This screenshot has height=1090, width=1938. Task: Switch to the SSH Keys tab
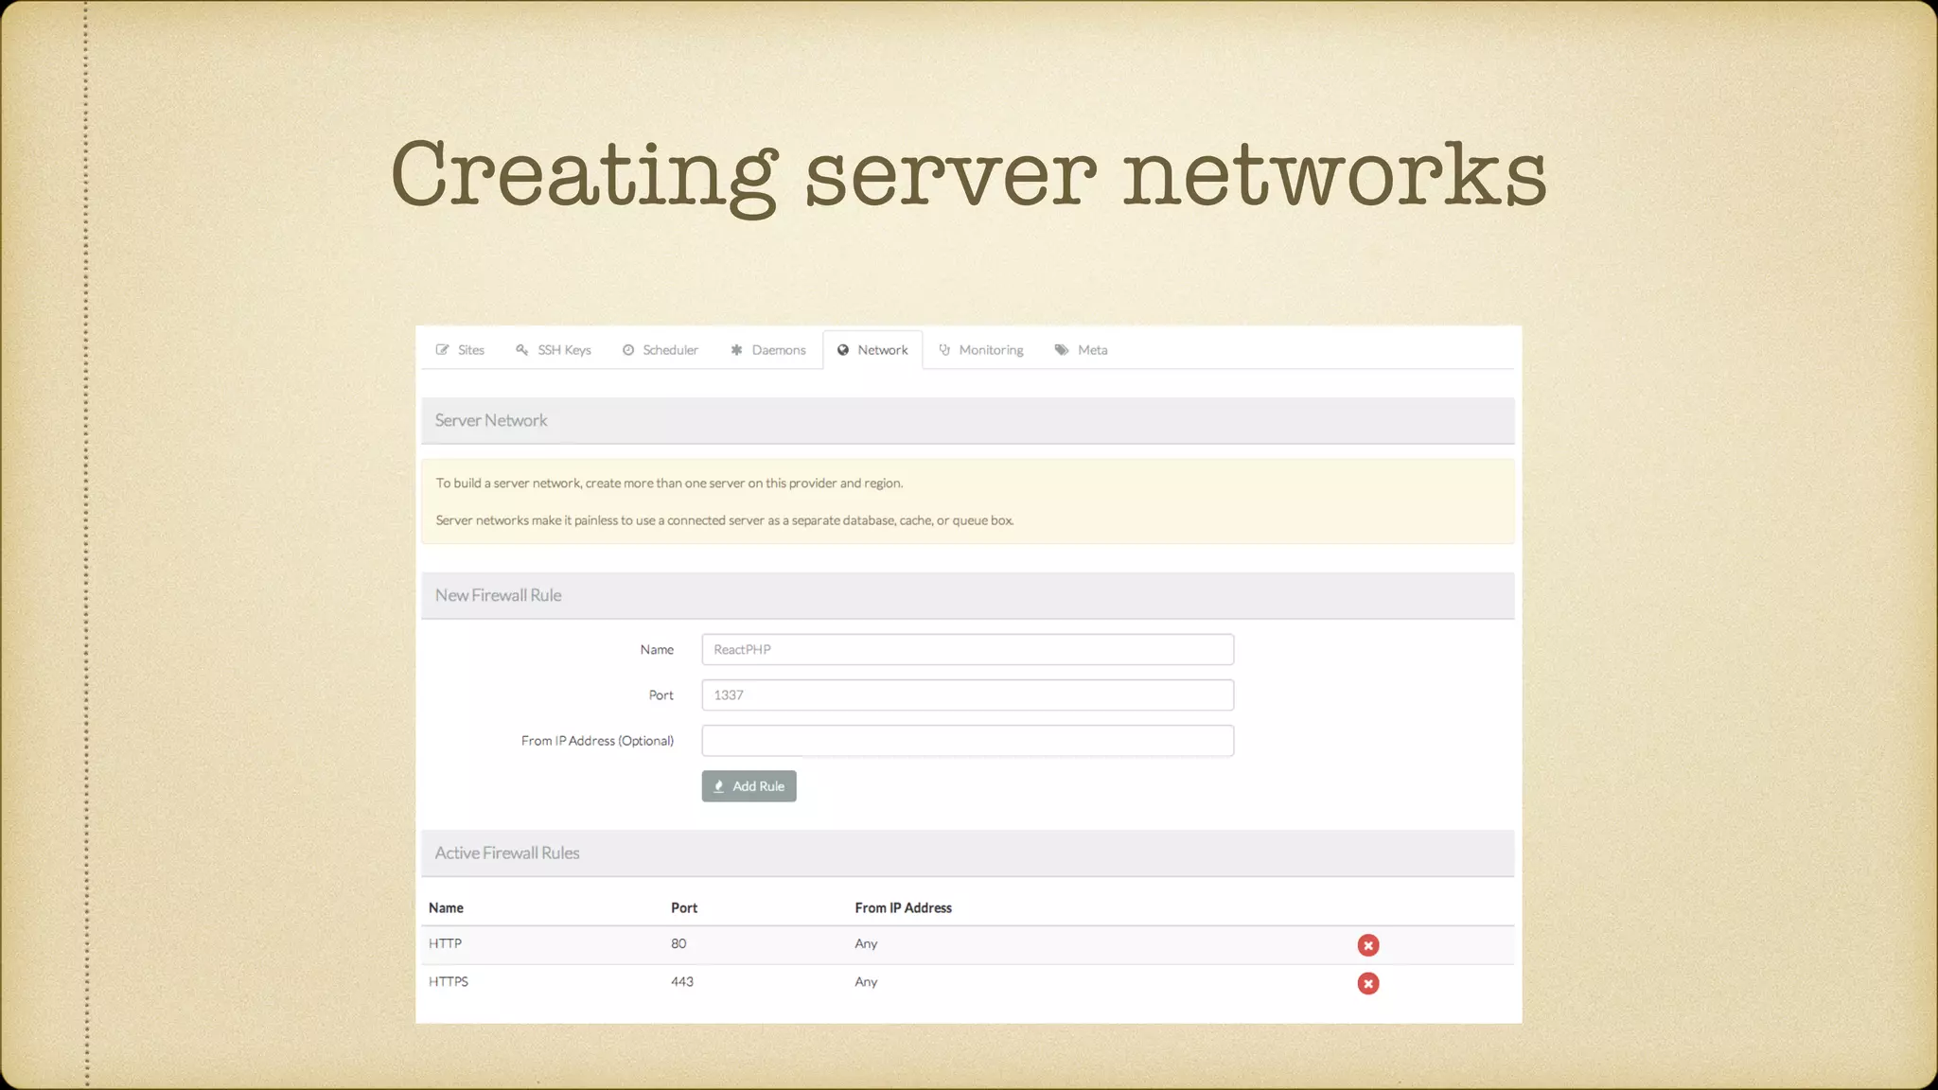point(554,350)
